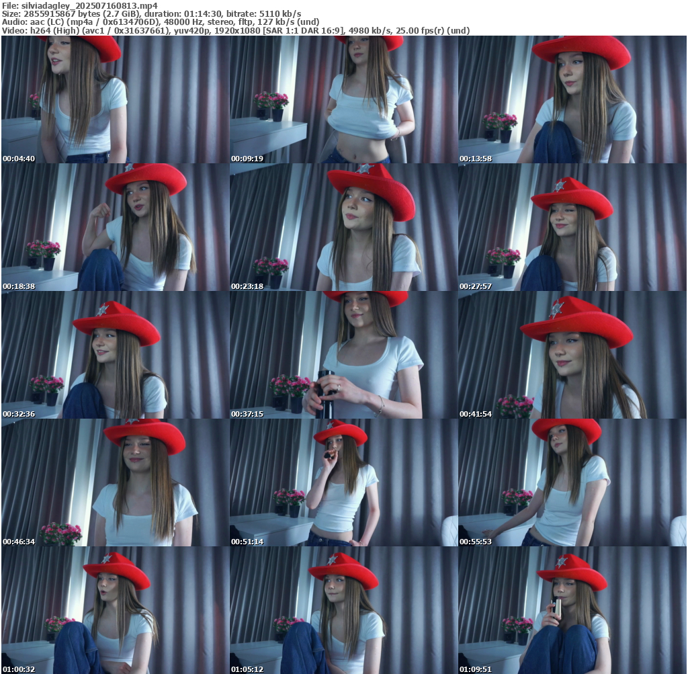This screenshot has height=674, width=688.
Task: Open the thumbnail timestamped 01:00:32
Action: [115, 610]
